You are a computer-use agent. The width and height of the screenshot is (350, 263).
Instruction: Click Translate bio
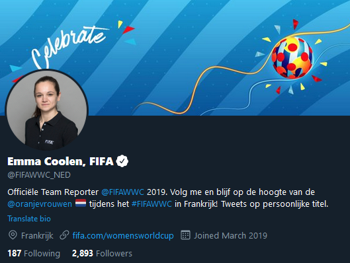(29, 219)
